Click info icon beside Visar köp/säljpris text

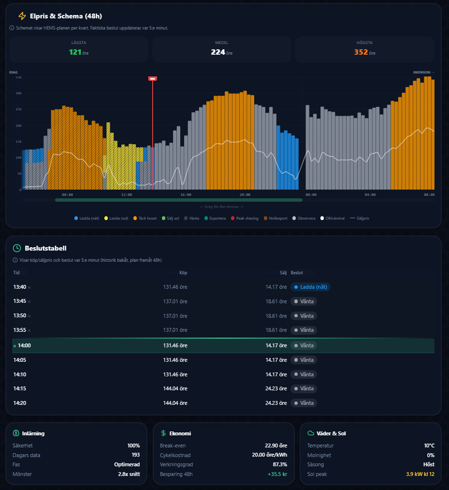click(15, 260)
